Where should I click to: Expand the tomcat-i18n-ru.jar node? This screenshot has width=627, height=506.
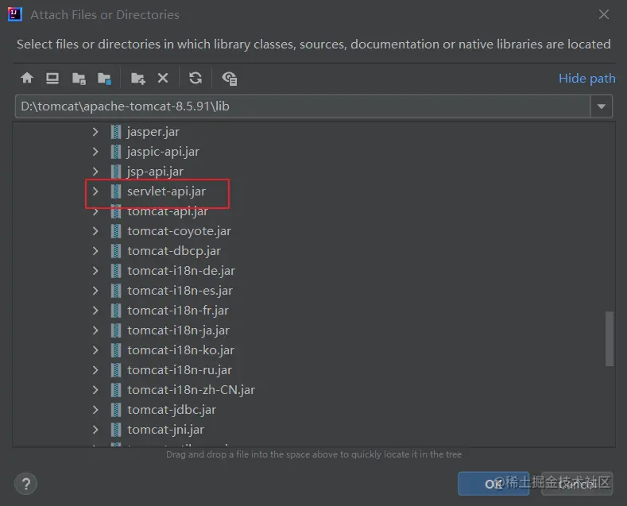(x=95, y=370)
